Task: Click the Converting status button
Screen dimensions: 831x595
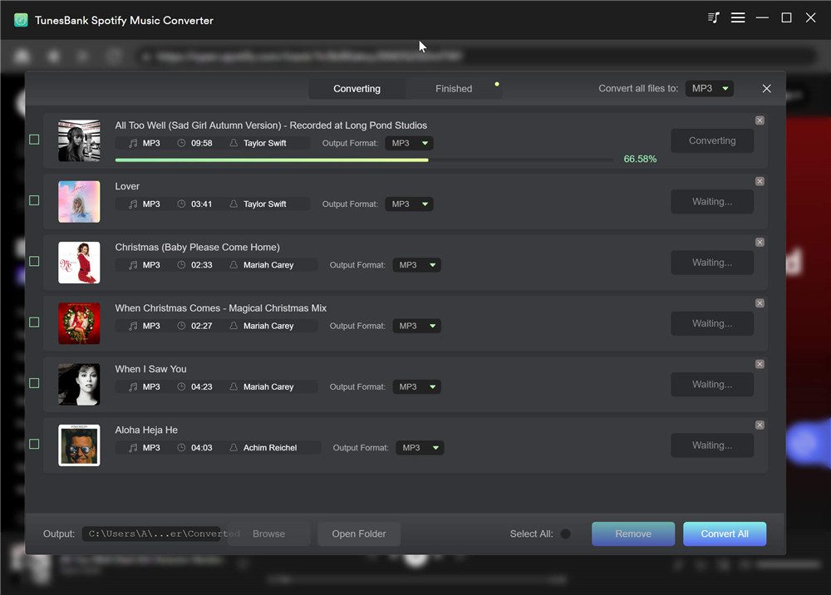Action: click(x=712, y=140)
